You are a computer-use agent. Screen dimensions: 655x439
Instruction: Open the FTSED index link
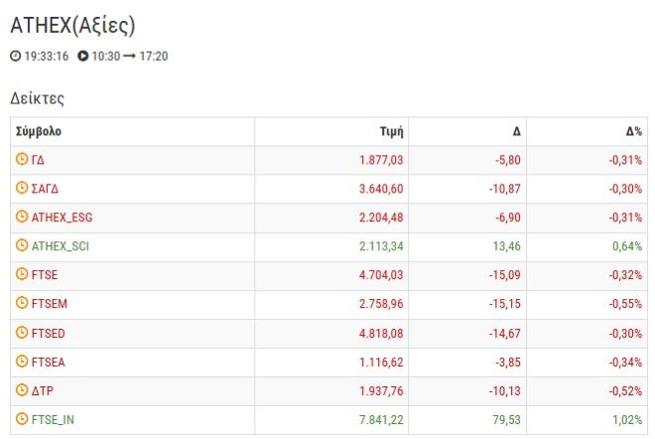point(49,333)
